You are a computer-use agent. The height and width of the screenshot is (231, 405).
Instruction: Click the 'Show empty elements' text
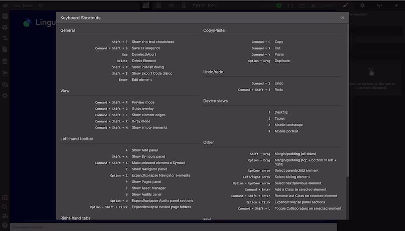pyautogui.click(x=149, y=127)
